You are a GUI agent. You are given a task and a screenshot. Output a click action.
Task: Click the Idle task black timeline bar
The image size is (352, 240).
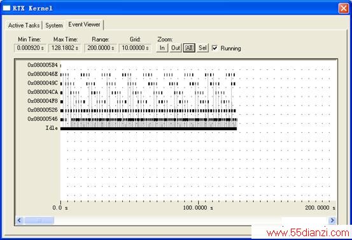[x=148, y=128]
